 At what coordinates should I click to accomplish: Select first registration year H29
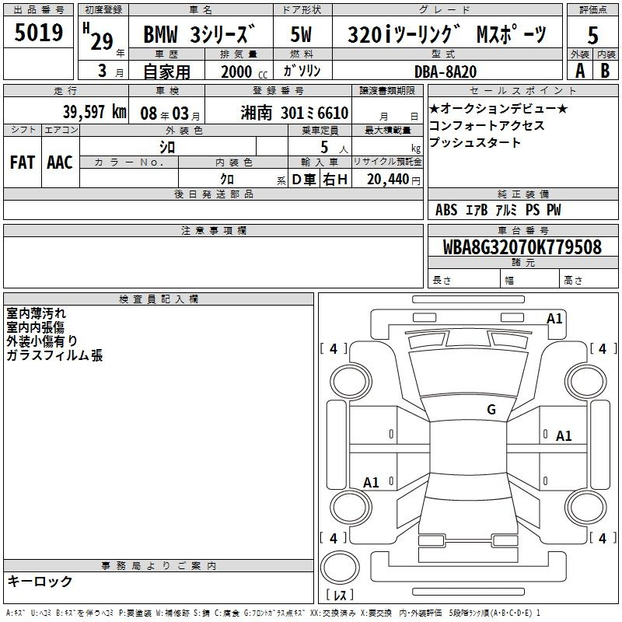click(x=98, y=37)
